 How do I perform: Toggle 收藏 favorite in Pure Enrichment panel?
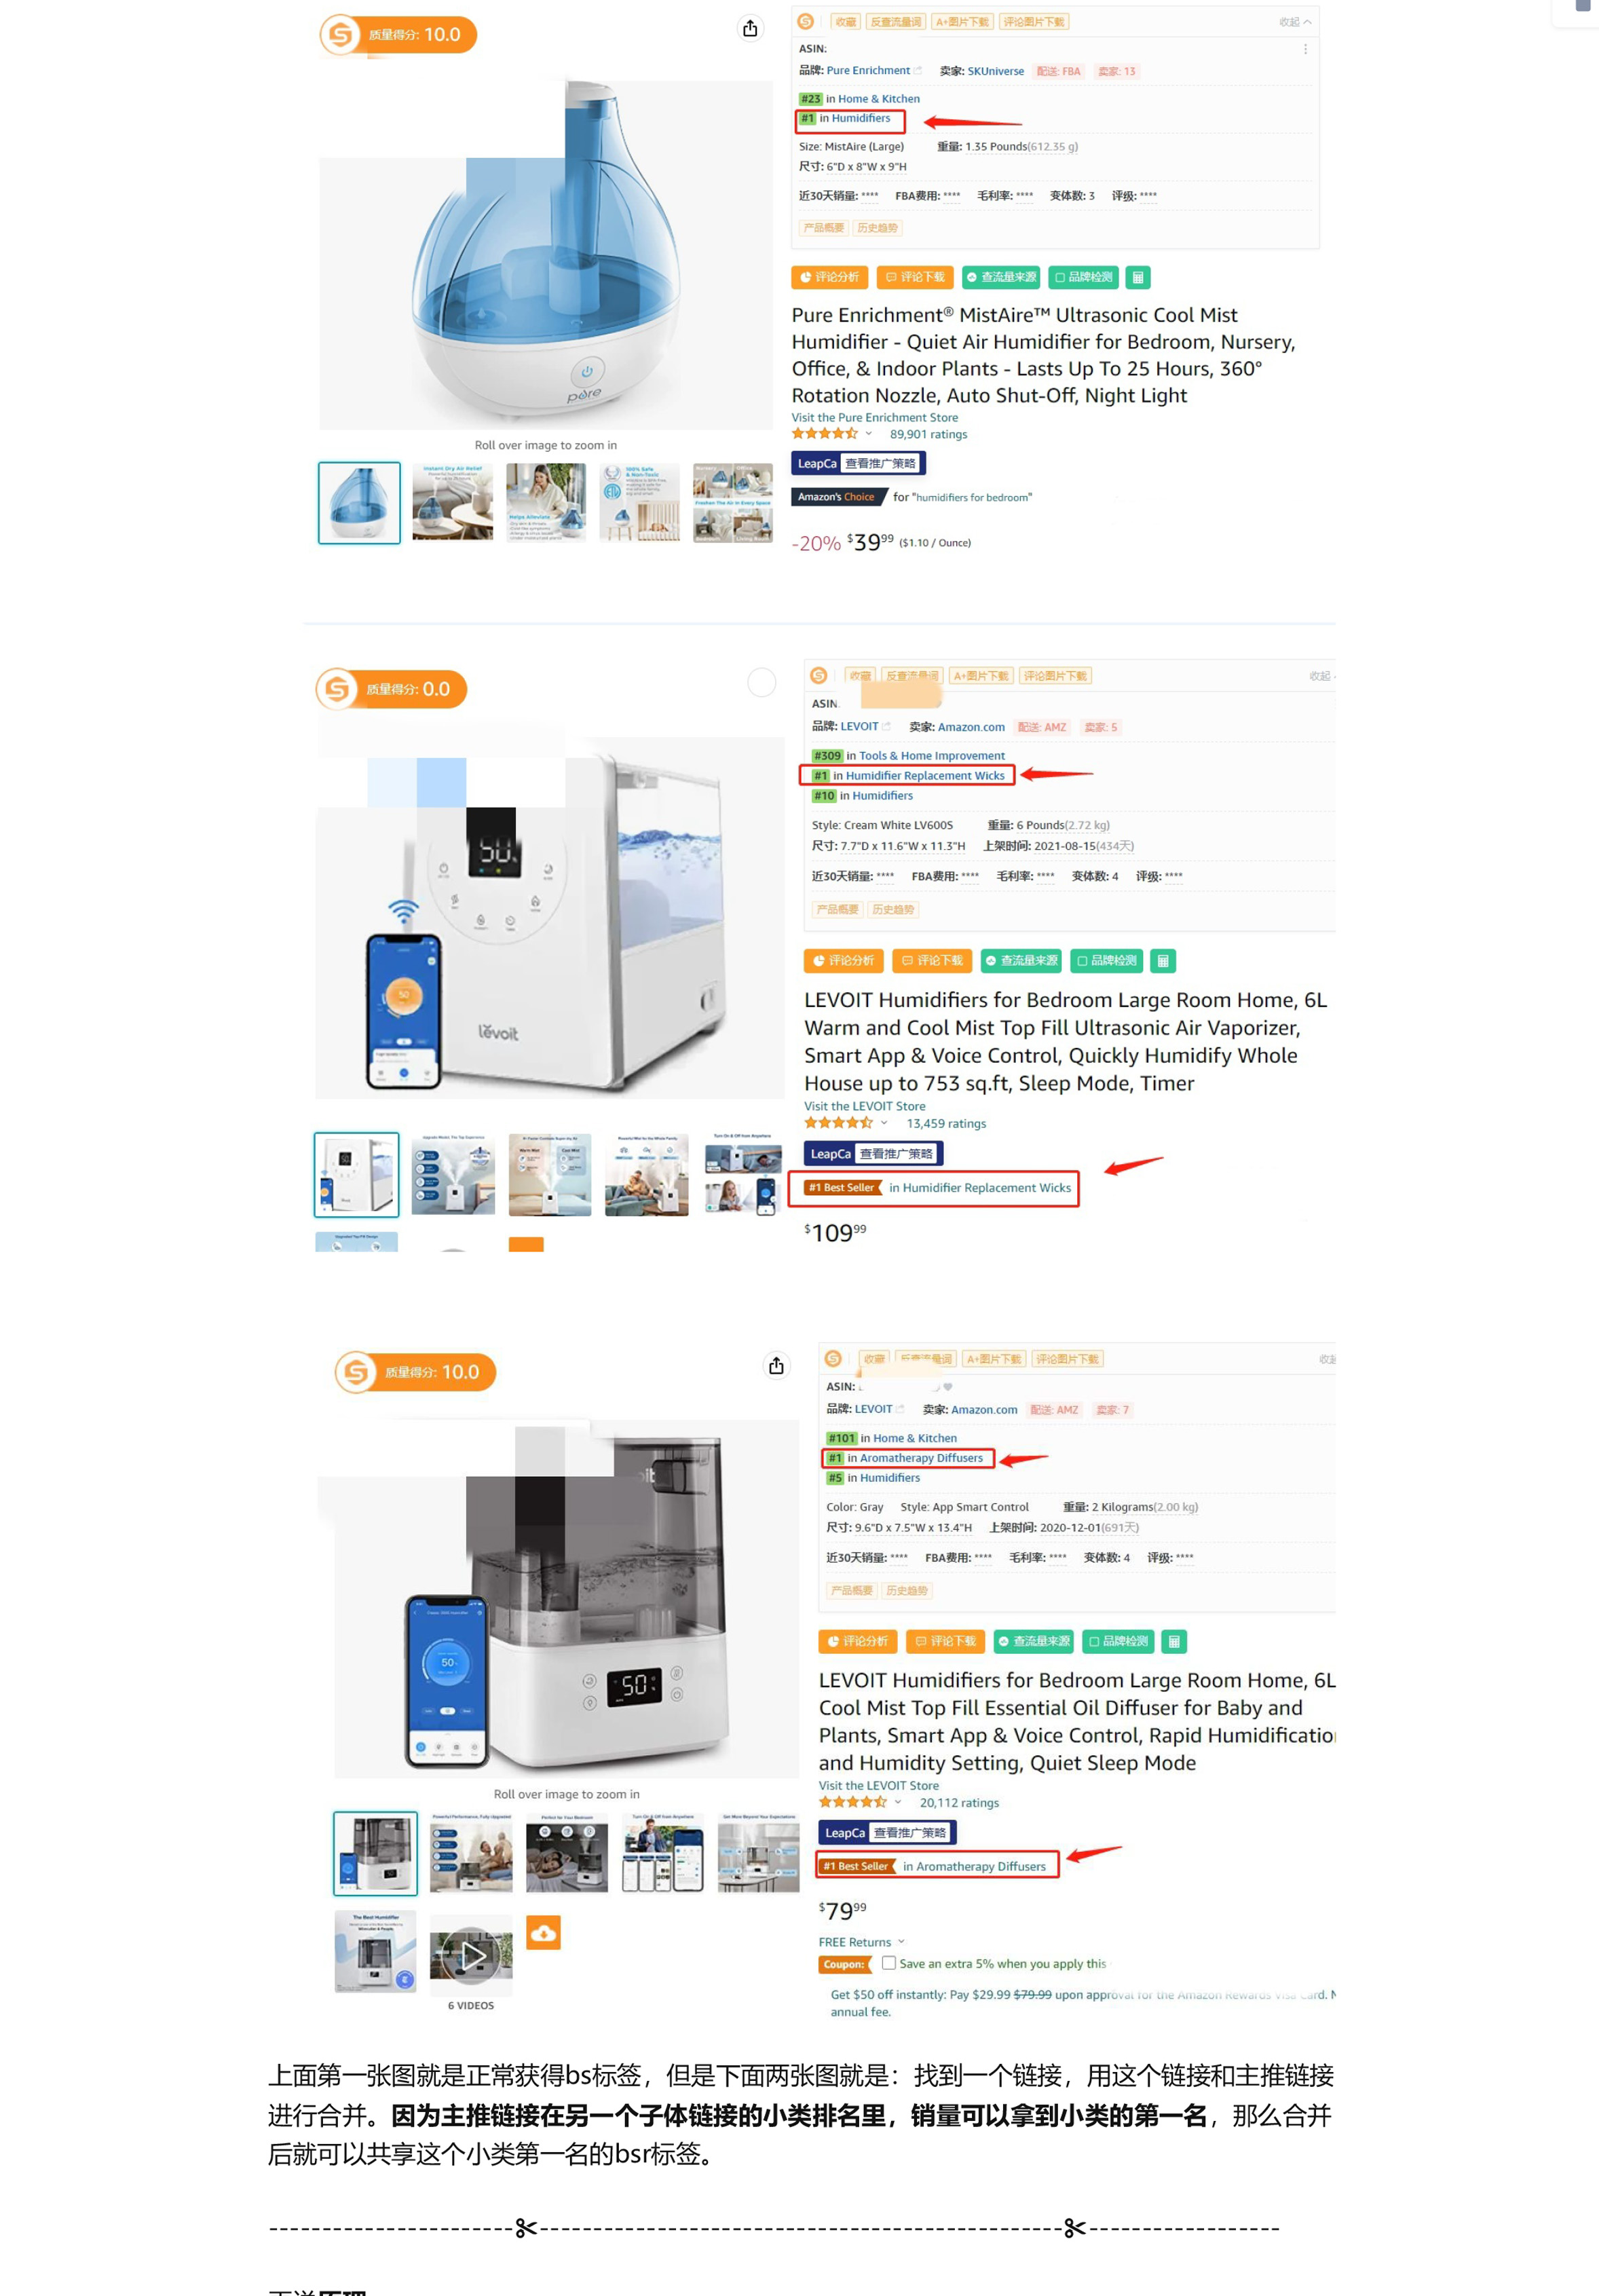(846, 22)
